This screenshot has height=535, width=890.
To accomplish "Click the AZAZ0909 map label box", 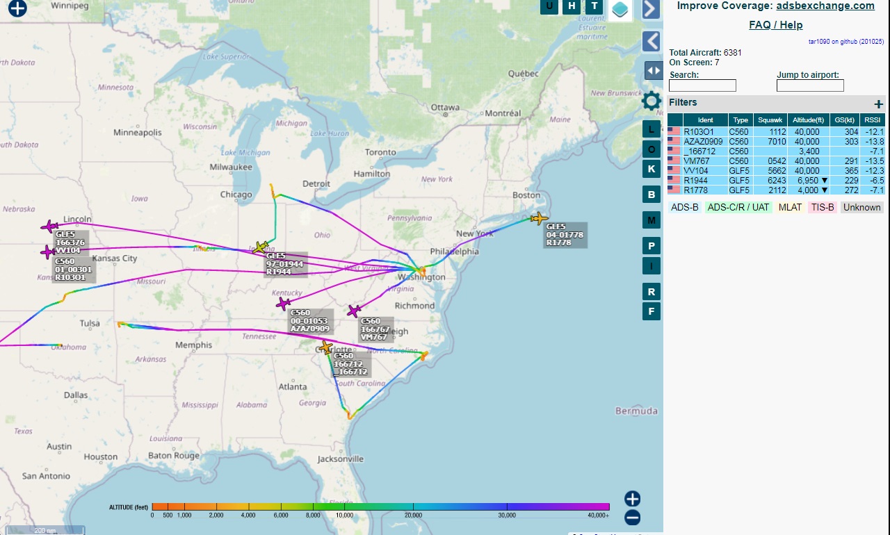I will click(311, 321).
